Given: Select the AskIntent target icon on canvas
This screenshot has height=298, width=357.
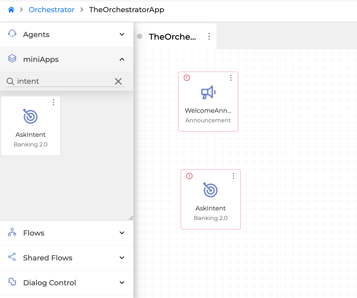Looking at the screenshot, I should [210, 190].
